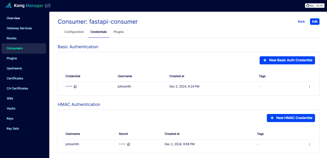Click the plus icon on New Basic Auth Credential
Screen dimensions: 327x158
point(265,60)
